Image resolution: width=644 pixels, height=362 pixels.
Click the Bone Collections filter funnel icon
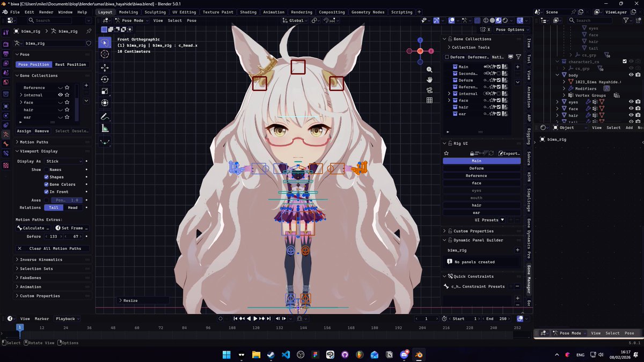tap(518, 57)
